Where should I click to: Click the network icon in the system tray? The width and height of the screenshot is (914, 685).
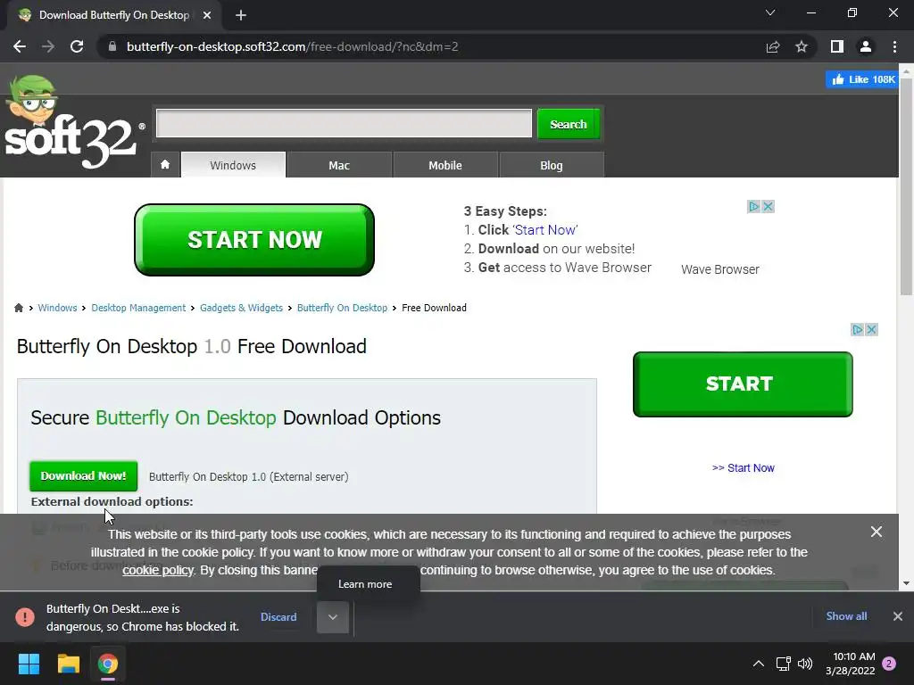(784, 664)
